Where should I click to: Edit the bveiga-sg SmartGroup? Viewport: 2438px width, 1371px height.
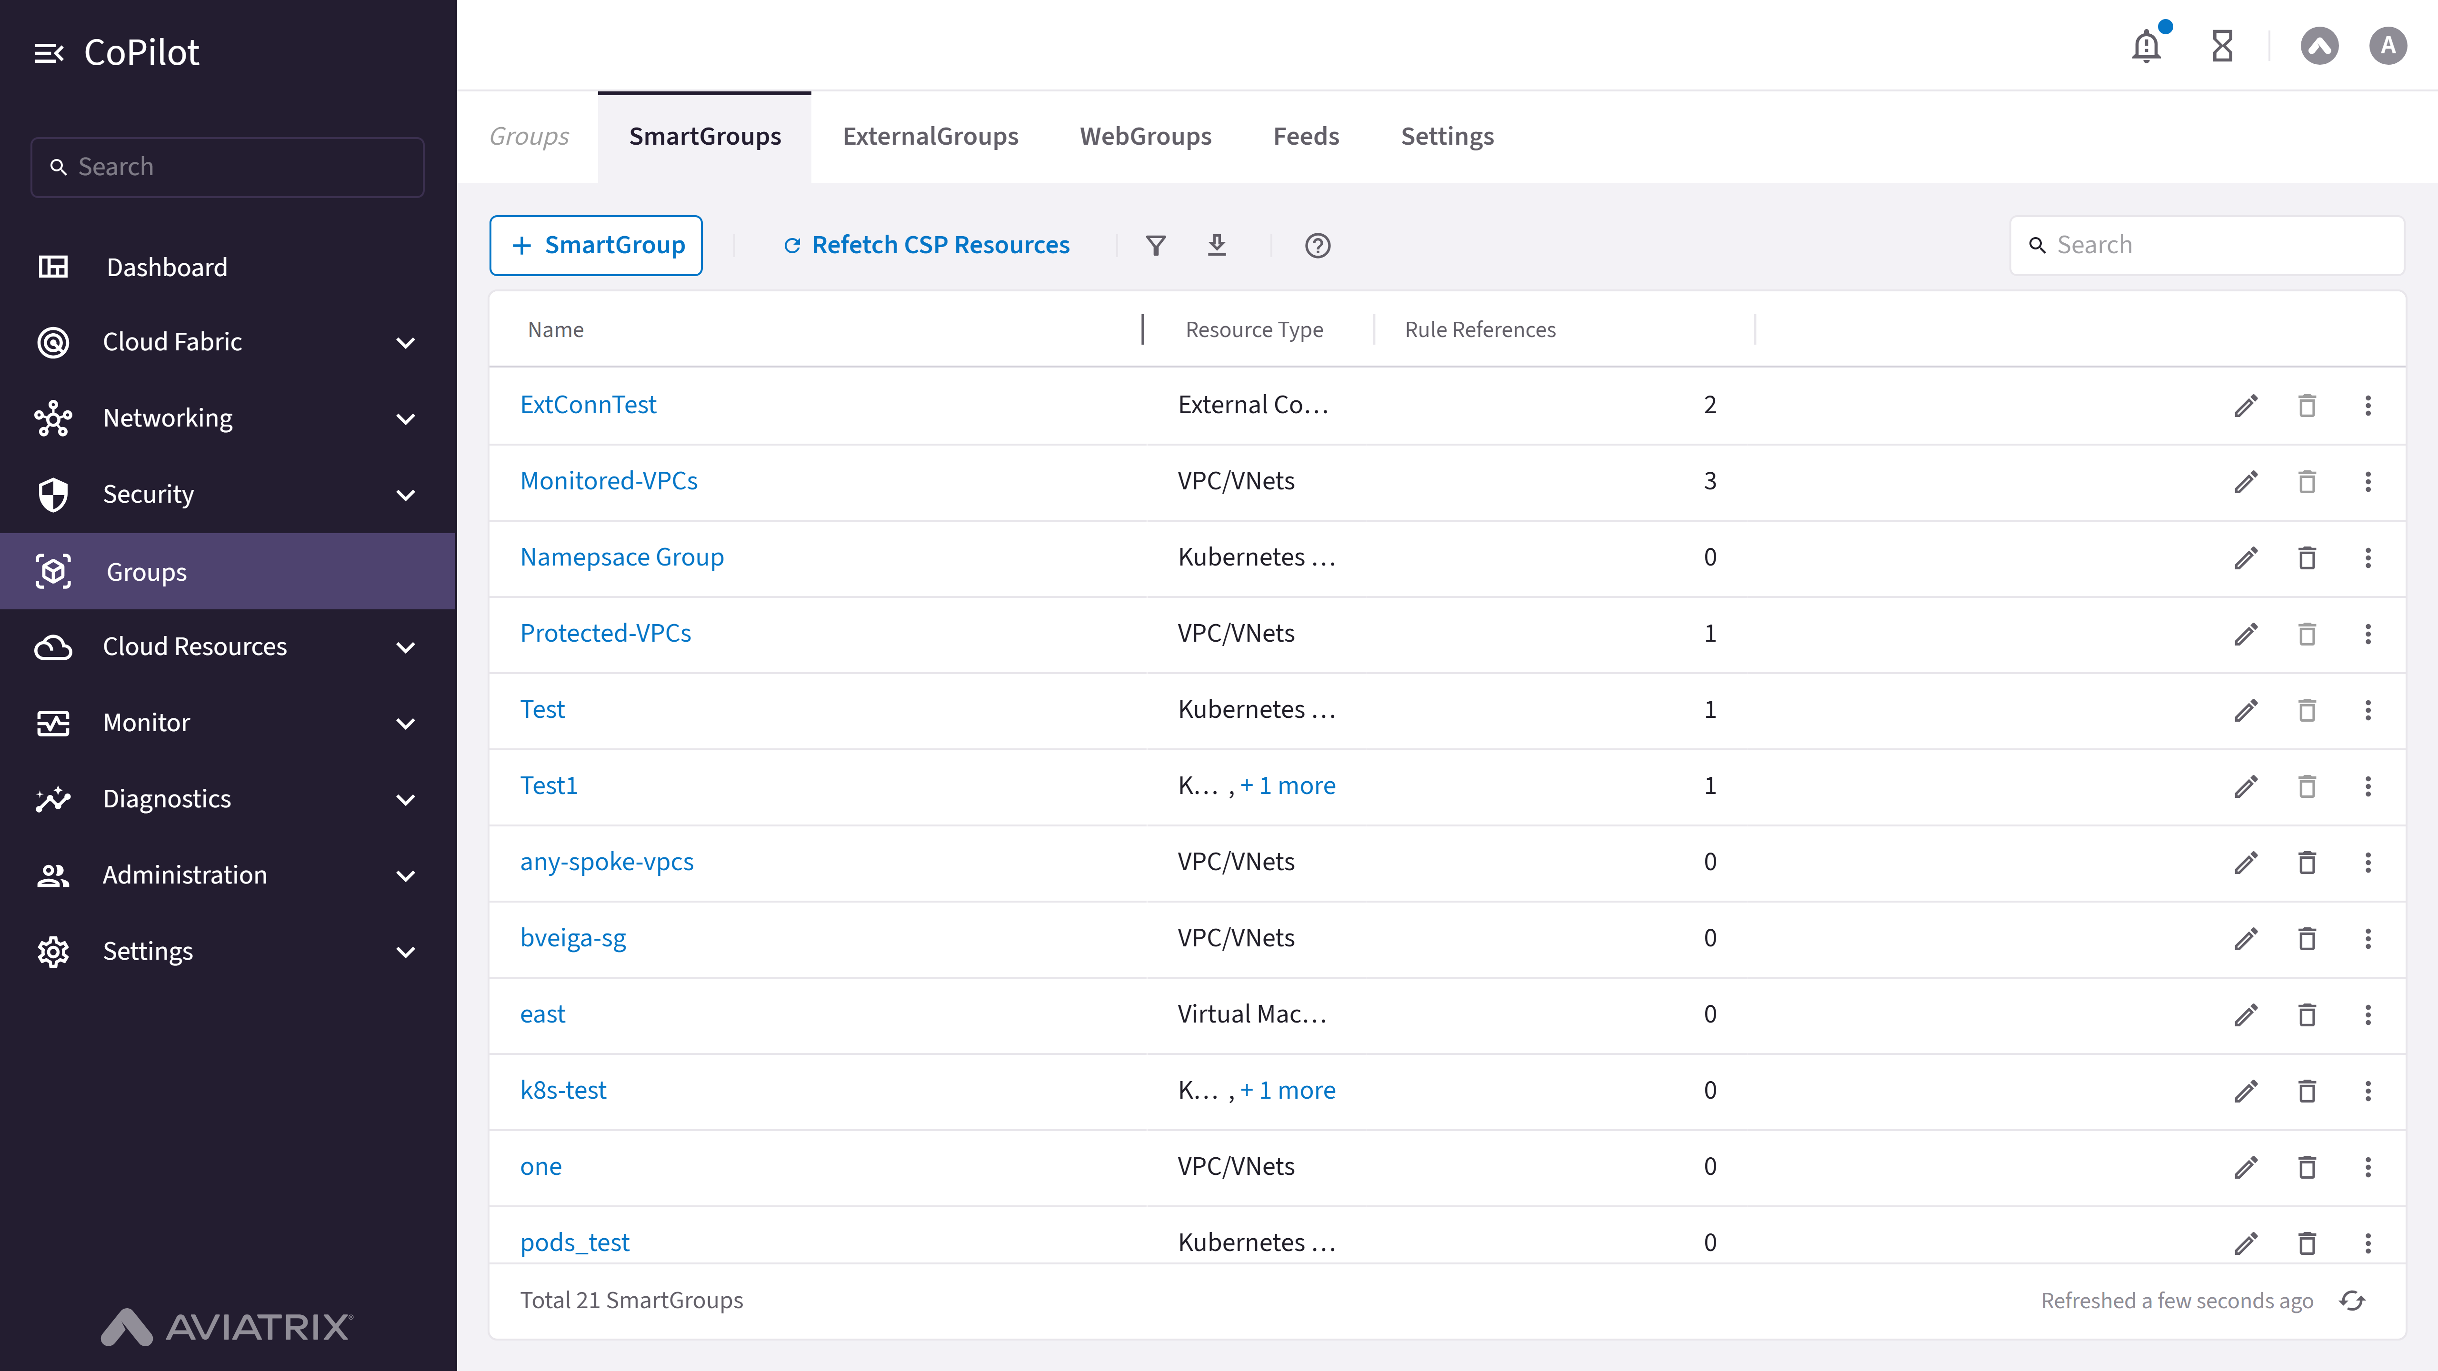2246,939
